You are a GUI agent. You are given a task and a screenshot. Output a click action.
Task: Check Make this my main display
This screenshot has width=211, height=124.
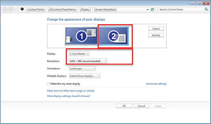[x=48, y=84]
